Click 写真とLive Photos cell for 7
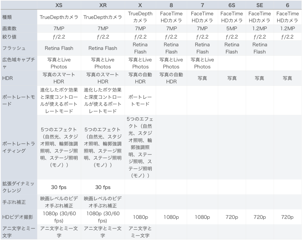 tap(202, 63)
